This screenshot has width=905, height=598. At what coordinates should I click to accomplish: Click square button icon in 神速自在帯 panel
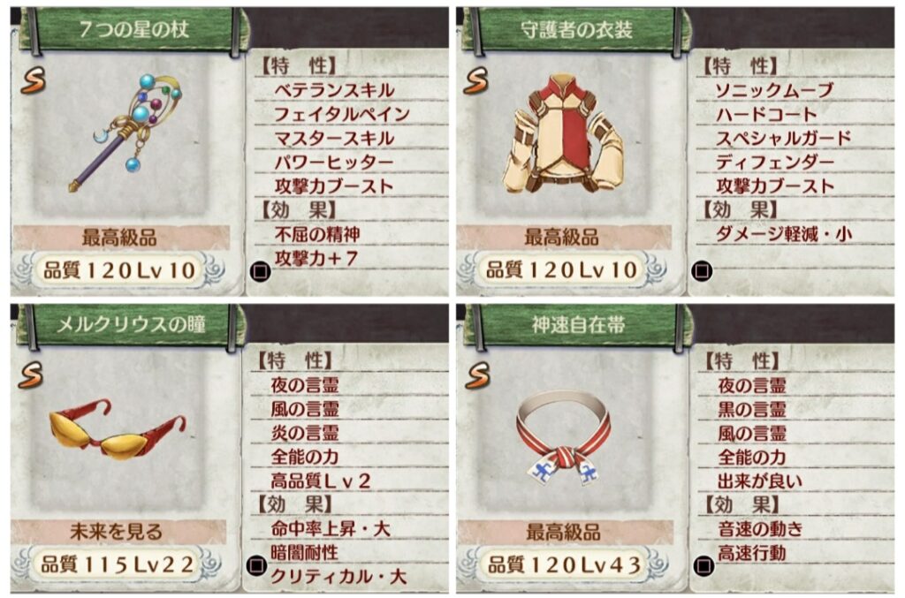click(x=703, y=565)
